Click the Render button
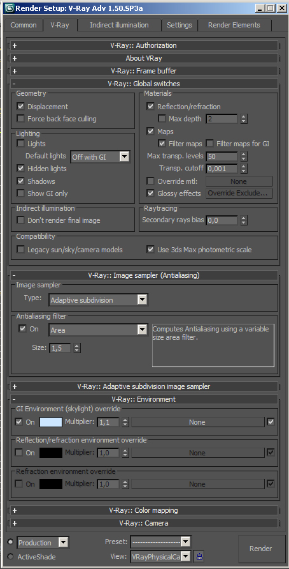This screenshot has height=569, width=289. (261, 549)
